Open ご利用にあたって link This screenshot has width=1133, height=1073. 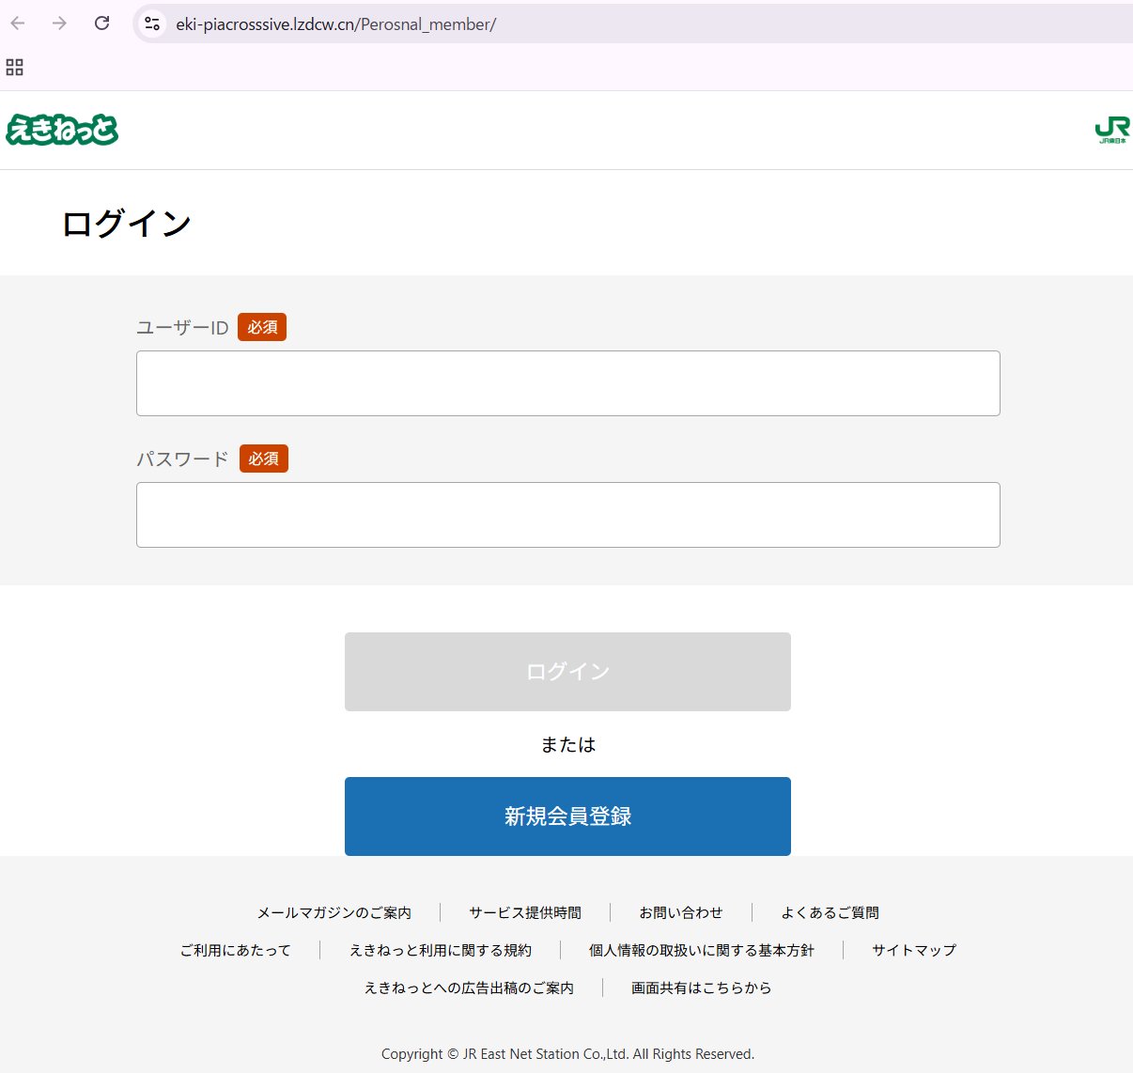(236, 950)
